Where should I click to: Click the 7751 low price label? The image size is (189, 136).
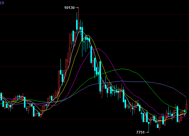[x=140, y=132]
